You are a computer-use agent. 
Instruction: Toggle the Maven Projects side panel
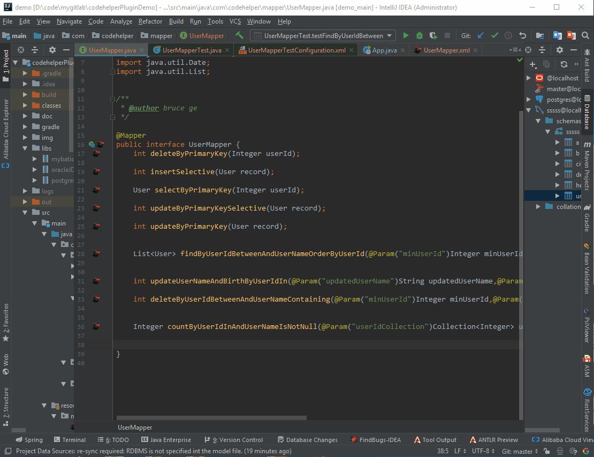tap(587, 166)
